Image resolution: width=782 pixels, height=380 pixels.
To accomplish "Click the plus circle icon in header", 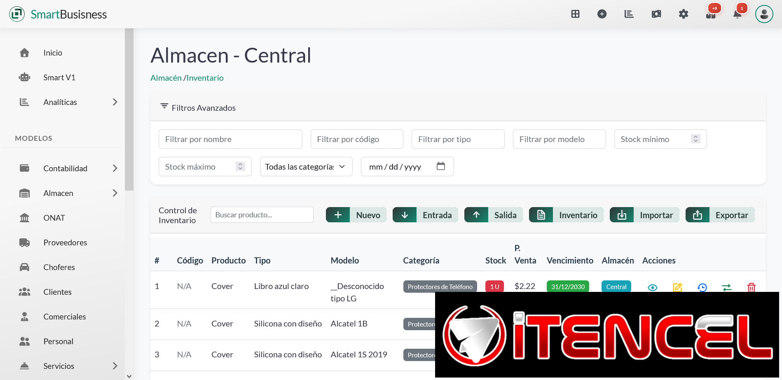I will pos(602,14).
